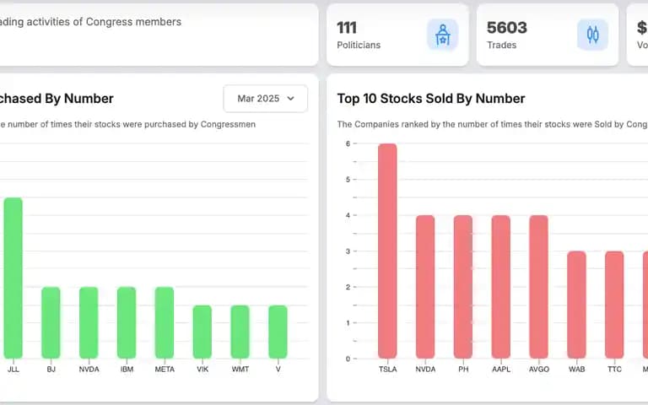
Task: Click the red TSLA sold bar
Action: 387,251
